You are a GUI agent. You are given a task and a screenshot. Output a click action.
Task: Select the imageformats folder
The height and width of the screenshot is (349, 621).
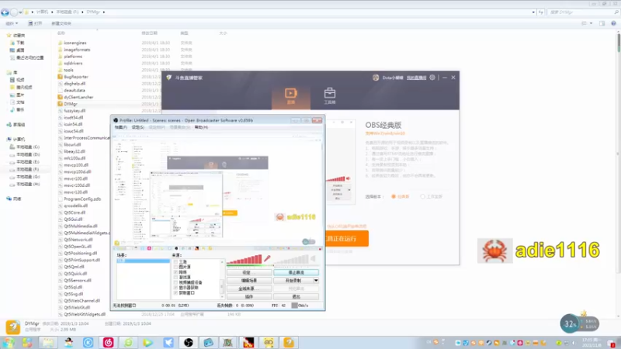point(77,50)
